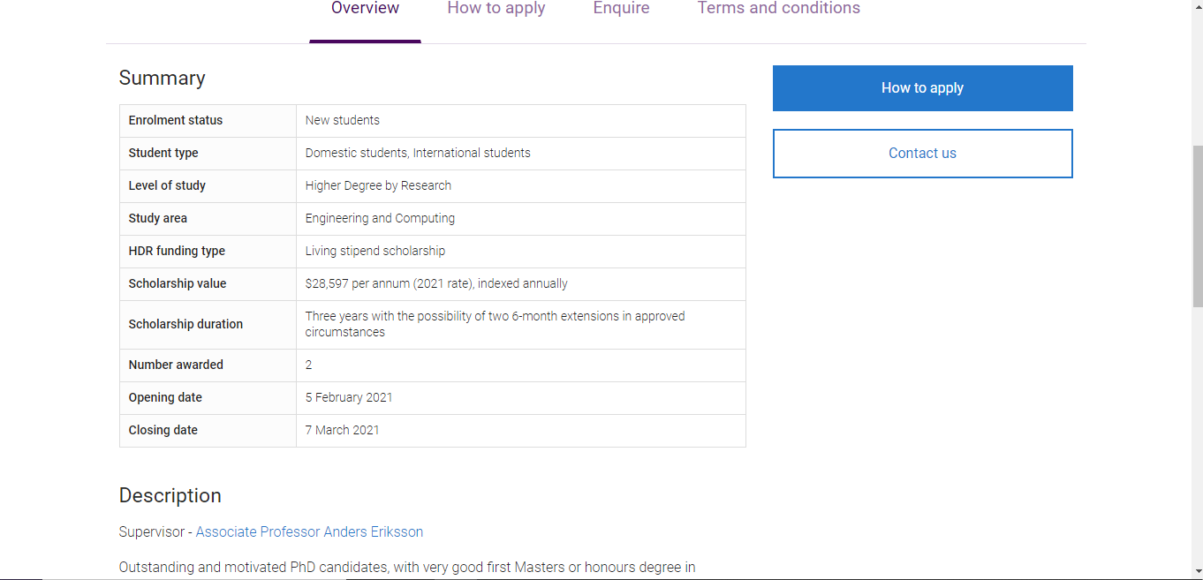Click the blue How to apply button

tap(922, 88)
